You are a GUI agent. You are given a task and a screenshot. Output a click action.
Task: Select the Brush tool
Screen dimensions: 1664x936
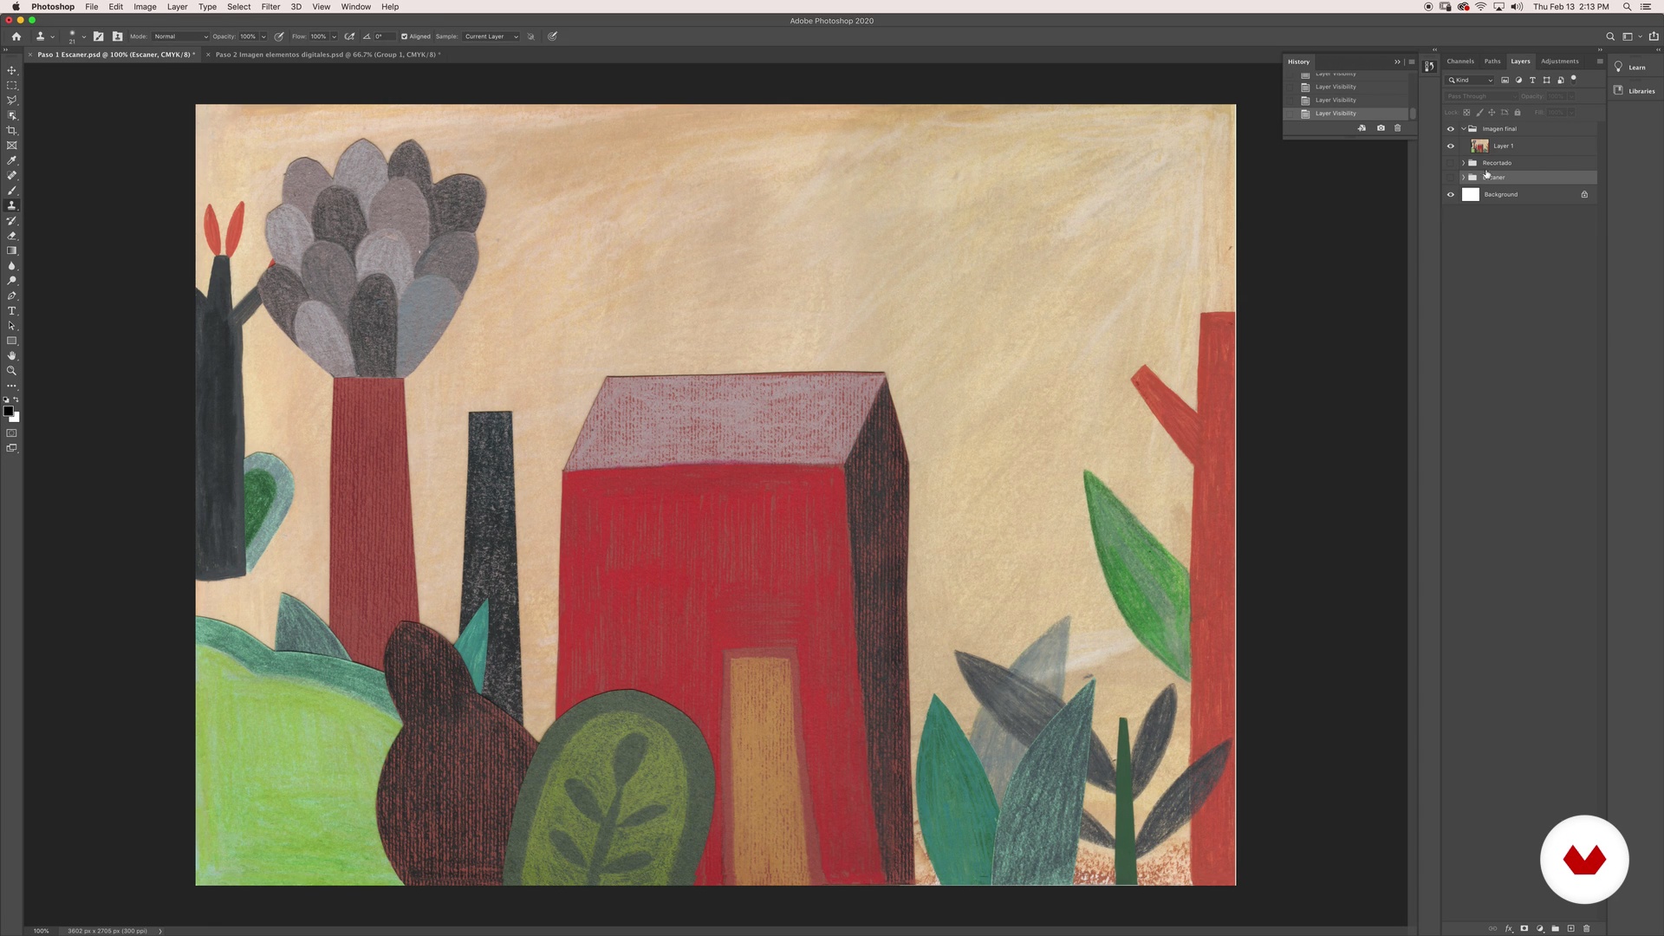[x=12, y=191]
